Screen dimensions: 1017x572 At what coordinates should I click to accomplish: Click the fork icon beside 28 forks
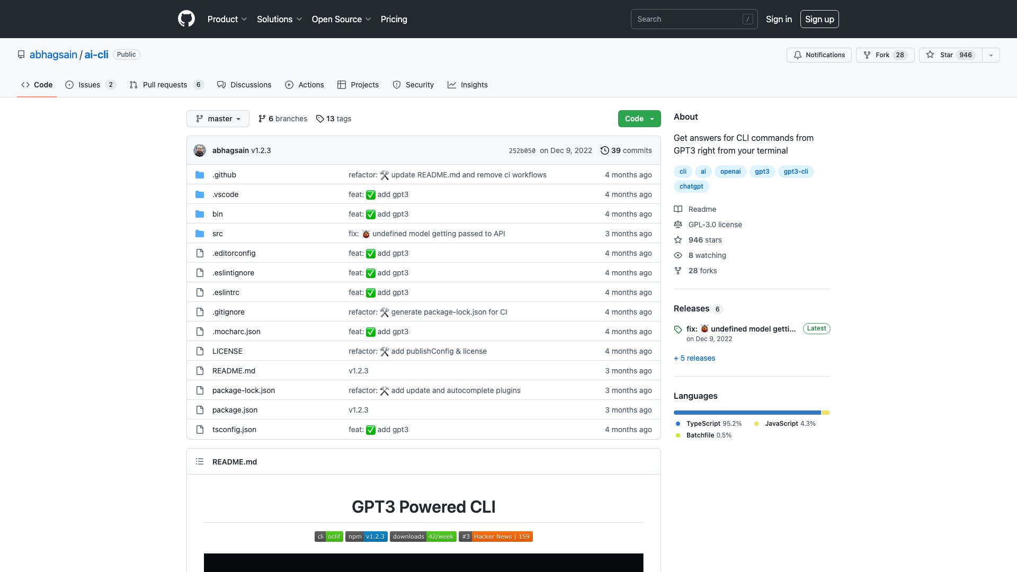pos(678,271)
